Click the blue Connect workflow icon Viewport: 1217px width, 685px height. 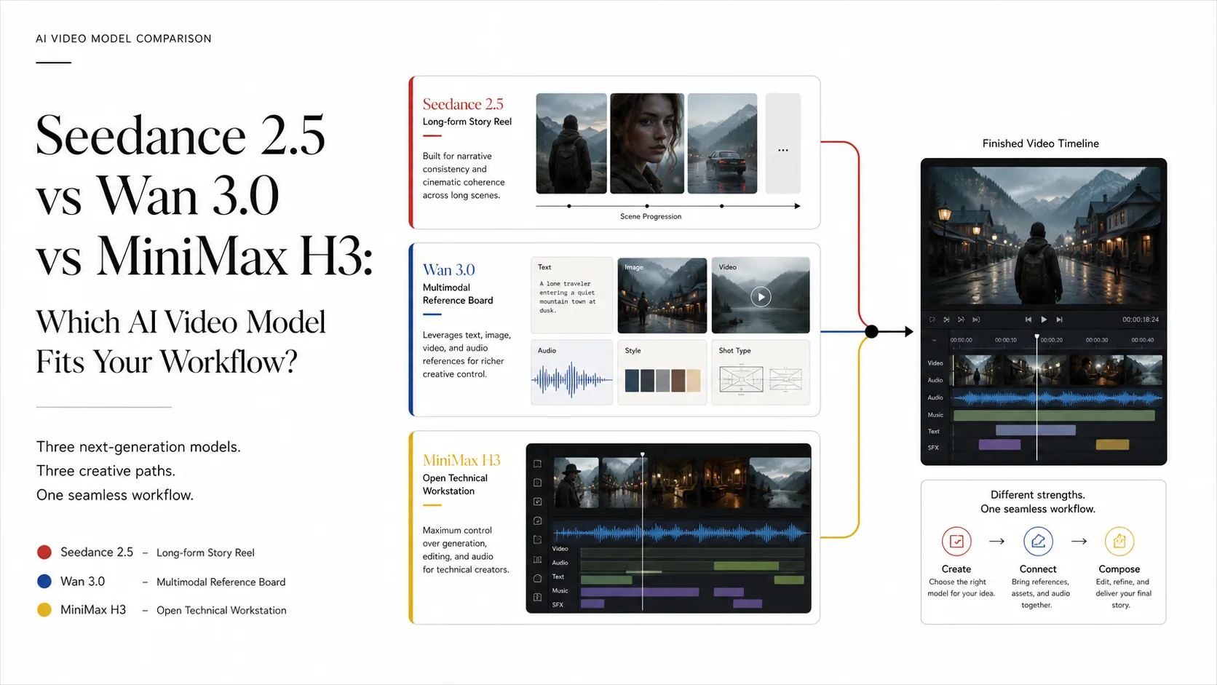click(x=1038, y=542)
